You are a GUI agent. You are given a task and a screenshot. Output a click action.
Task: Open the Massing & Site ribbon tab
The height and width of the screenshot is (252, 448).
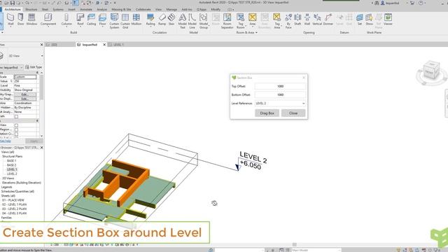(x=121, y=9)
